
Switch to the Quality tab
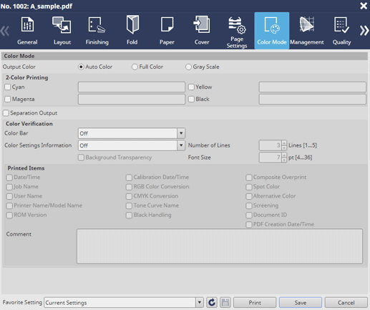[x=341, y=31]
